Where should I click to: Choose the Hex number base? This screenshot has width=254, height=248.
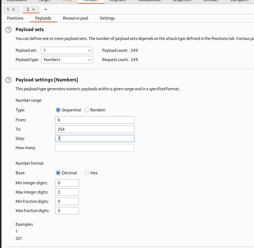[87, 173]
